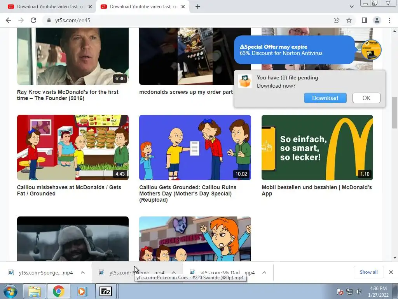The height and width of the screenshot is (299, 398).
Task: Expand options for My Dad mp4 download
Action: [264, 273]
